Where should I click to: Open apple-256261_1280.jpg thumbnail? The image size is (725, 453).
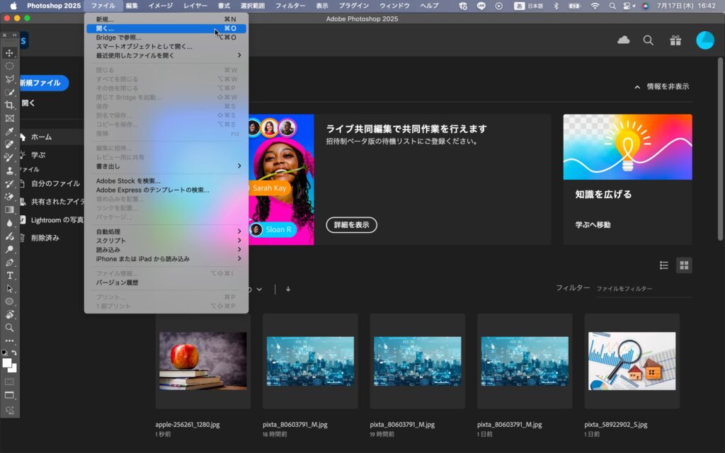click(203, 361)
